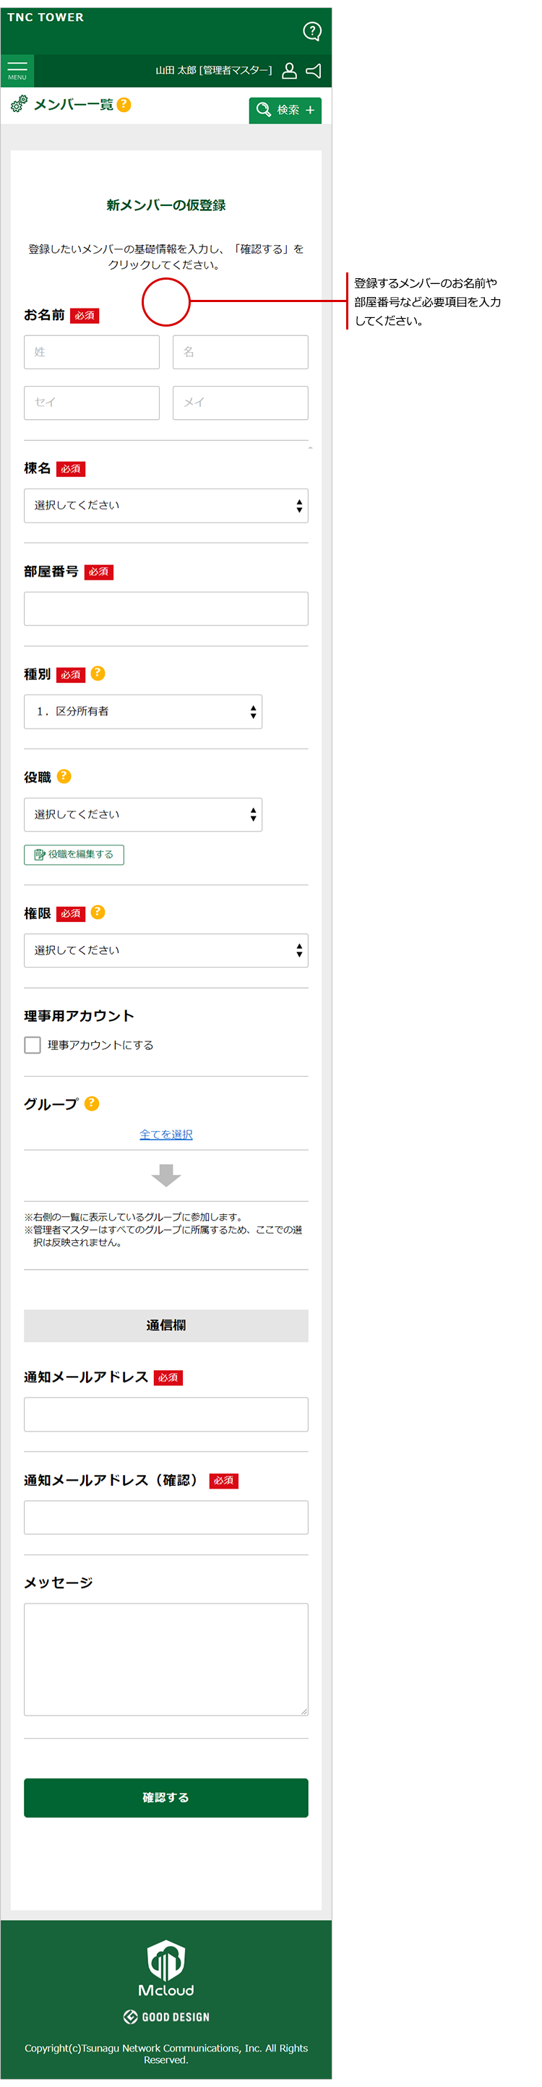Click the 部屋番号 input field
The height and width of the screenshot is (2087, 542).
[x=165, y=608]
